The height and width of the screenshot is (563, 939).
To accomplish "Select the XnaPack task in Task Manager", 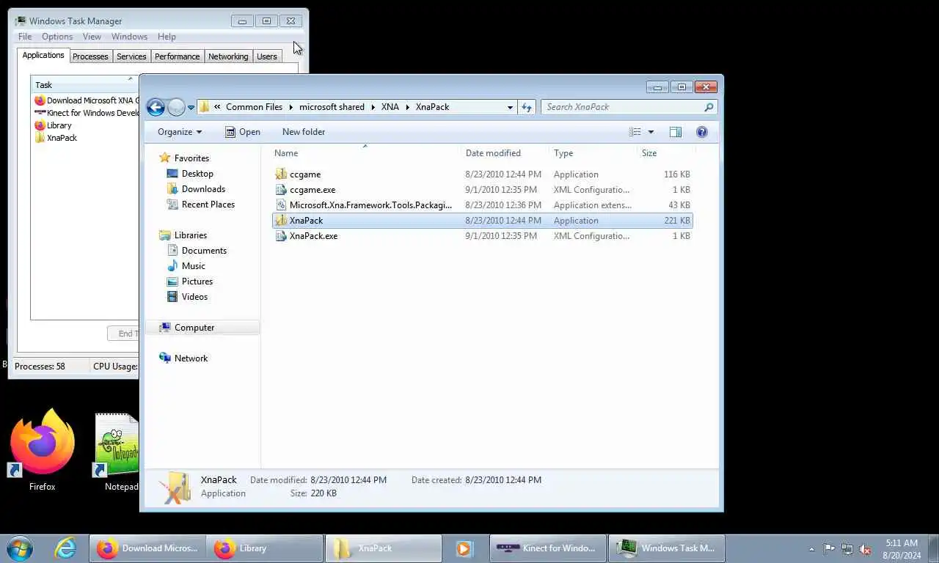I will tap(62, 138).
